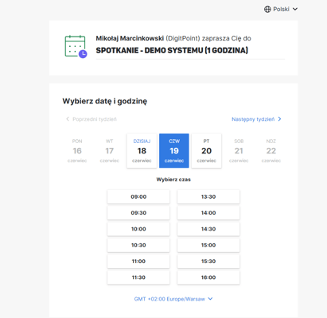
Task: Click the calendar clock meeting icon
Action: 76,47
